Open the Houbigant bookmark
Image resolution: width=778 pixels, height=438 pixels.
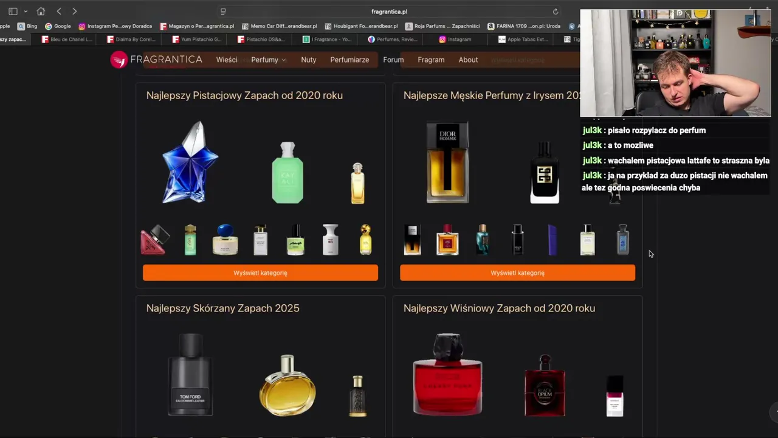click(x=361, y=26)
